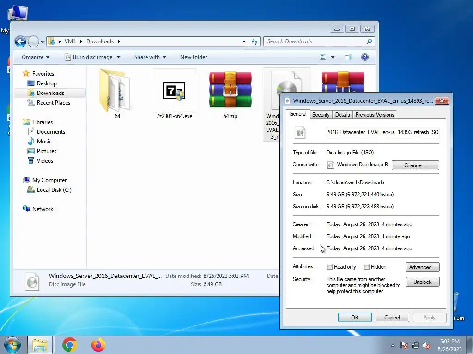Viewport: 473px width, 354px height.
Task: Open the Pictures library
Action: [x=42, y=151]
